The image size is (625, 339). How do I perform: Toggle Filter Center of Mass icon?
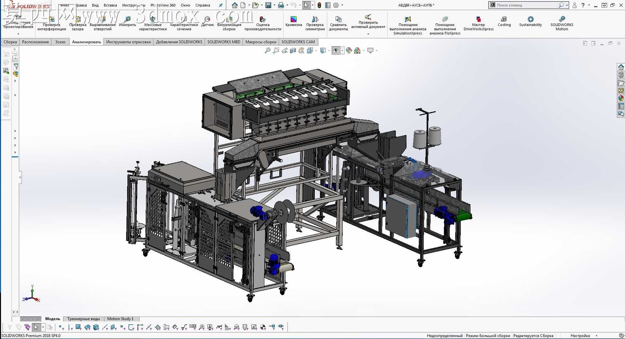[x=263, y=327]
